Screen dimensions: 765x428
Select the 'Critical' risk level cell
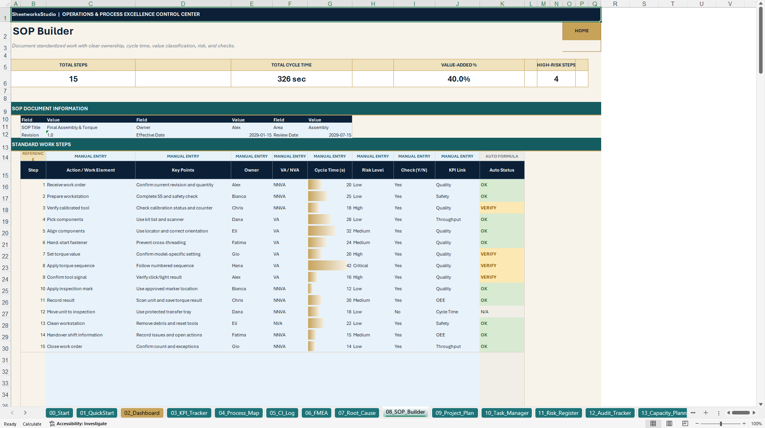click(373, 266)
